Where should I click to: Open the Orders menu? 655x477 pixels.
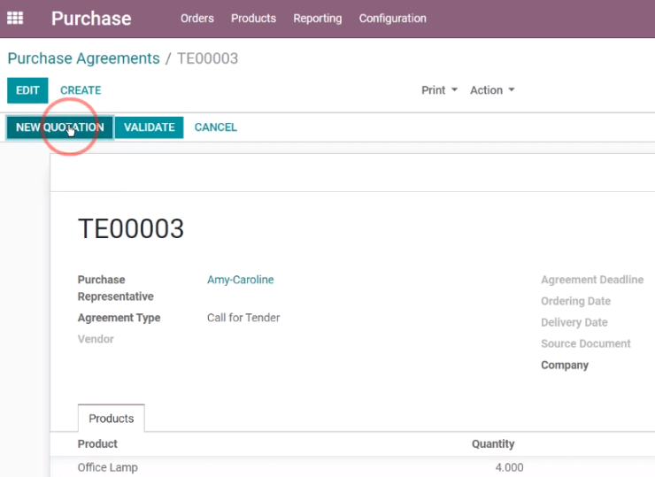click(197, 19)
